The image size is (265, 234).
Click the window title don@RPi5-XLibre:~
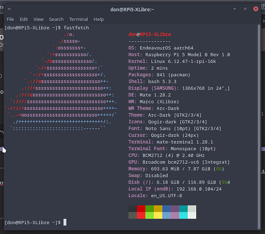pos(132,9)
